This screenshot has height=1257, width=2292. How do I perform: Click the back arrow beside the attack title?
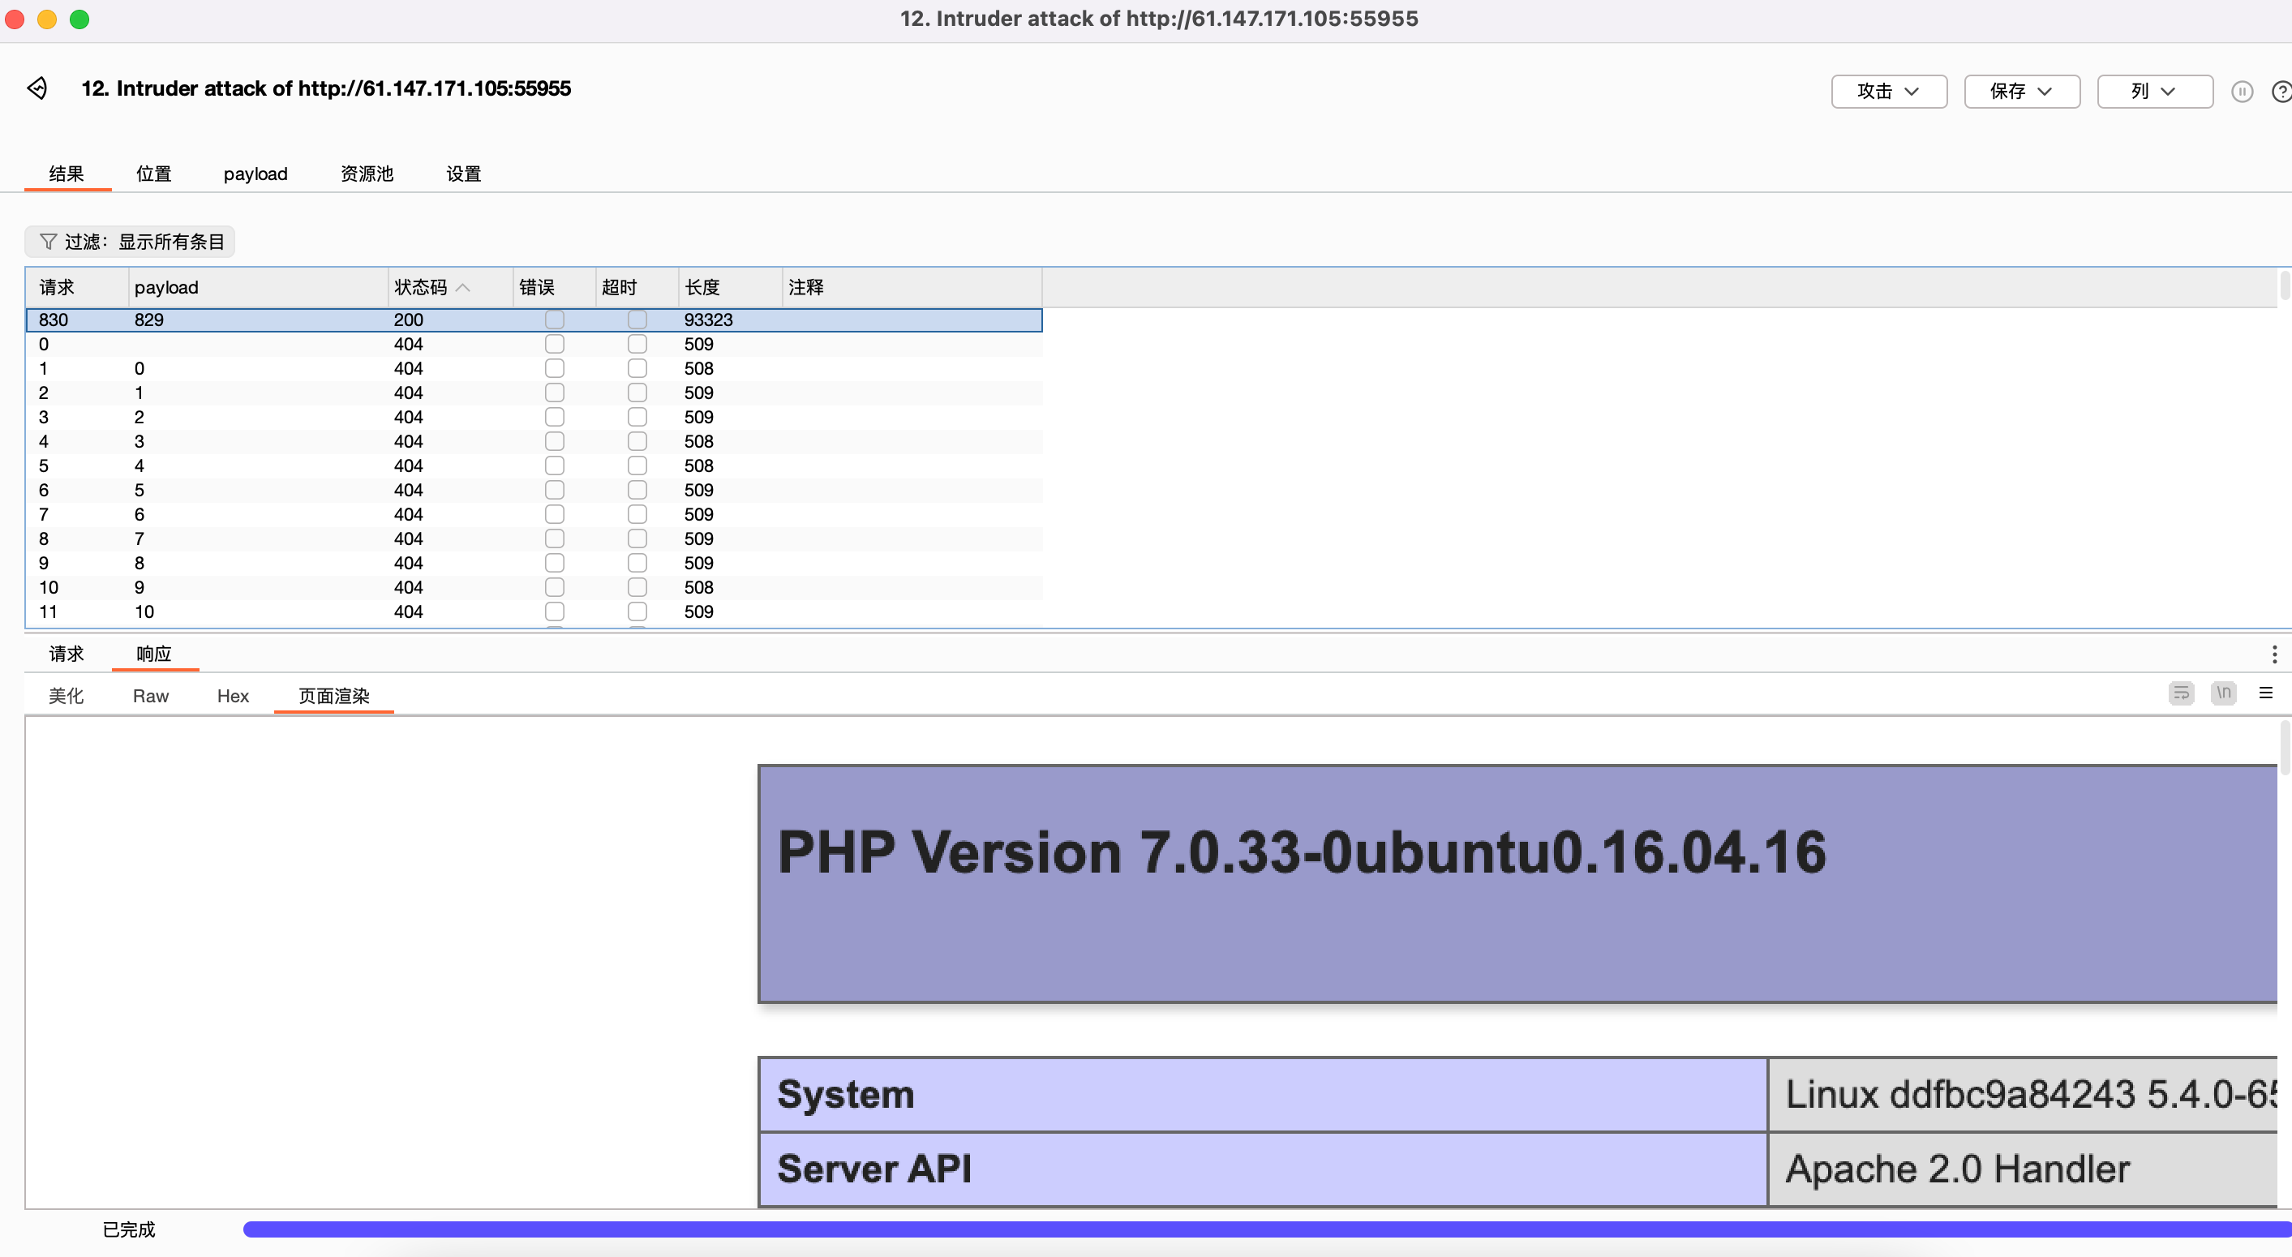37,88
